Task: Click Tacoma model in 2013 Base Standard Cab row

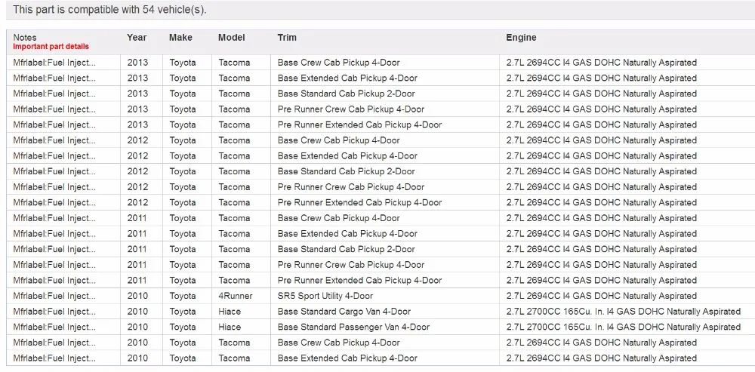Action: [234, 94]
